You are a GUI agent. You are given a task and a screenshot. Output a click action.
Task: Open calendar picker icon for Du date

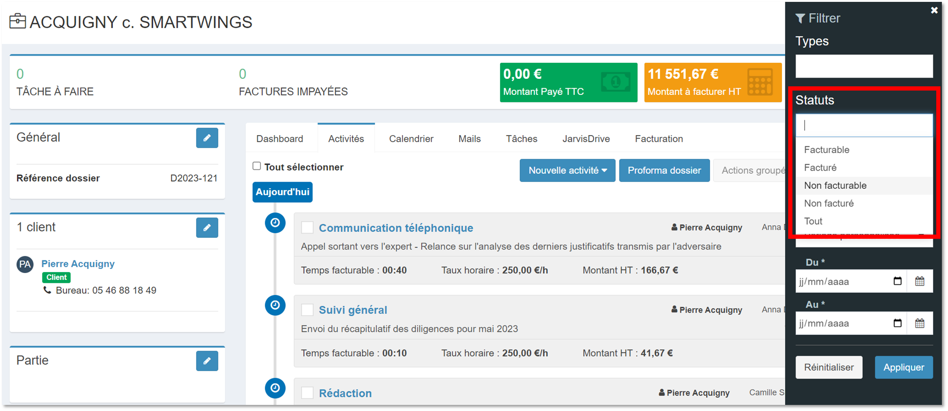coord(920,281)
